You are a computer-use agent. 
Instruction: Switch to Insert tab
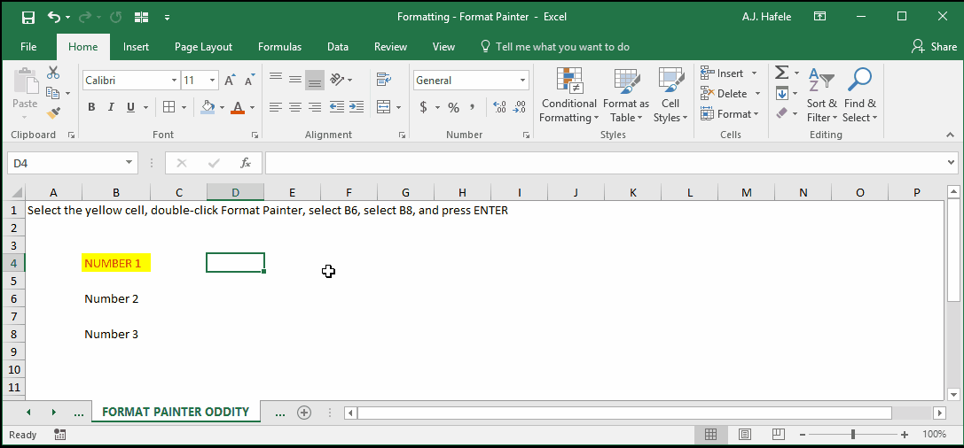(136, 47)
